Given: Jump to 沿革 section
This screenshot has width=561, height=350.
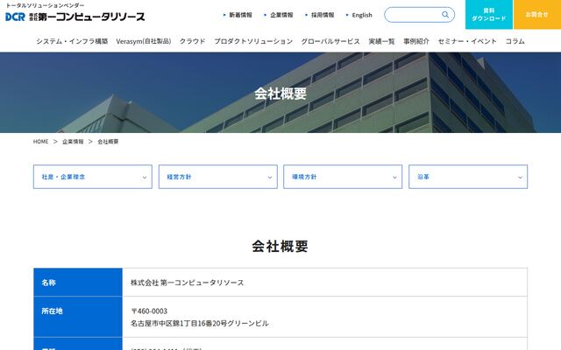Looking at the screenshot, I should [468, 177].
